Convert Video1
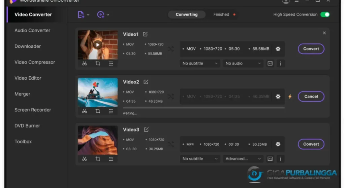This screenshot has height=188, width=345. (x=311, y=49)
